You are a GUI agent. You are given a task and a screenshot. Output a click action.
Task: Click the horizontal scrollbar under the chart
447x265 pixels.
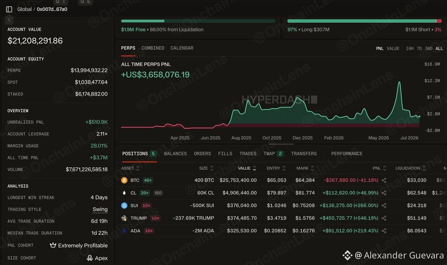281,144
